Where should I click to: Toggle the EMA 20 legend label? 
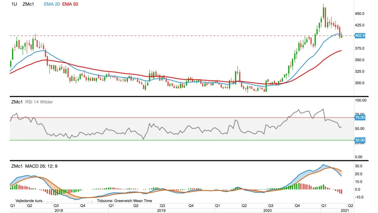52,4
